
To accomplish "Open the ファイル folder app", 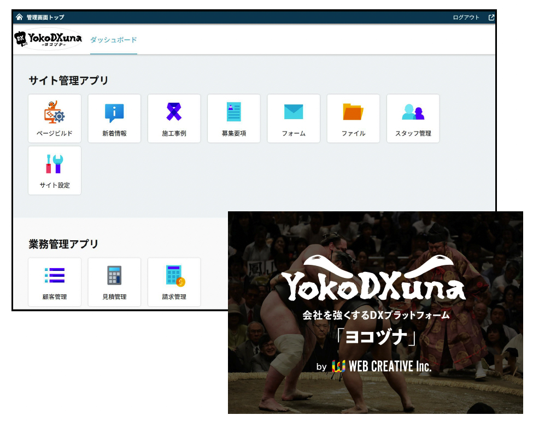I will [353, 118].
